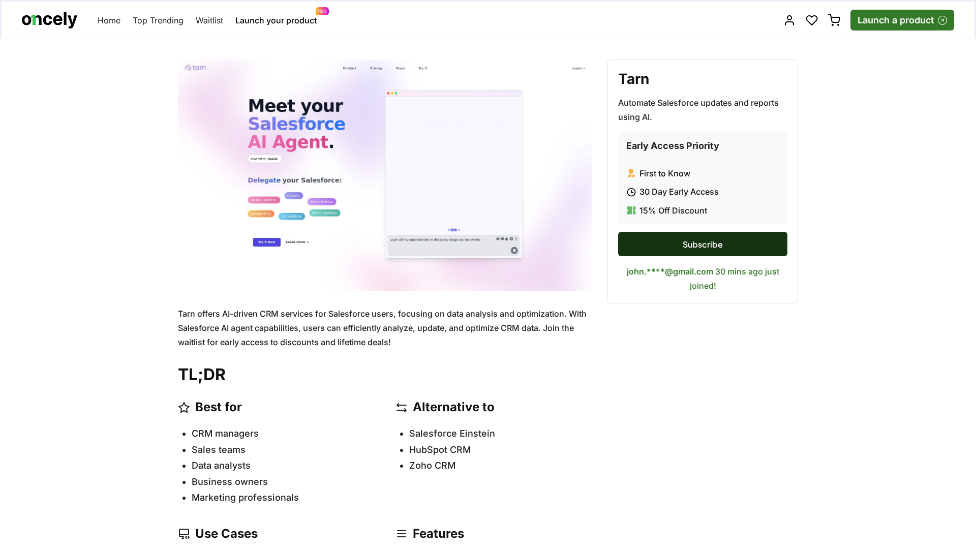The width and height of the screenshot is (976, 549).
Task: Click the Tarn product title
Action: (633, 79)
